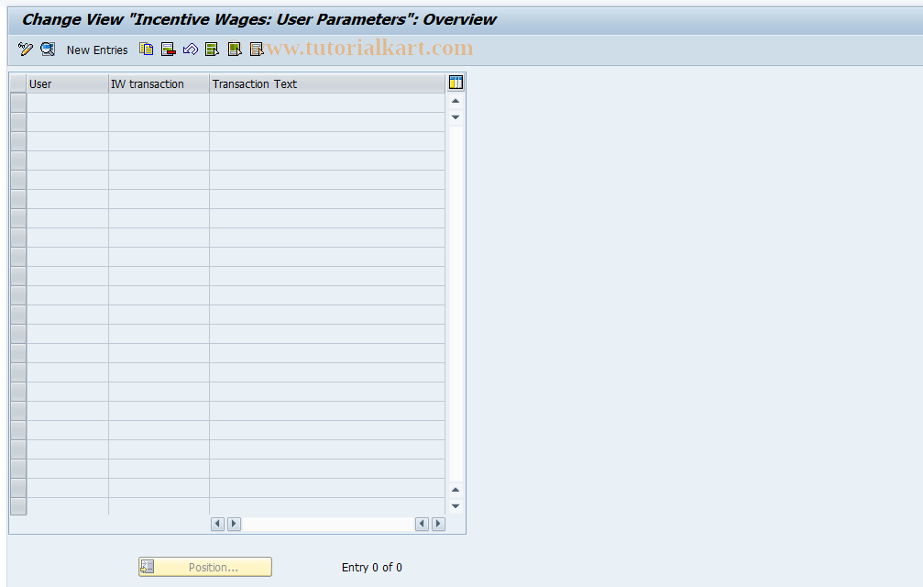Click the Undo Change icon
Viewport: 923px width, 587px height.
190,50
